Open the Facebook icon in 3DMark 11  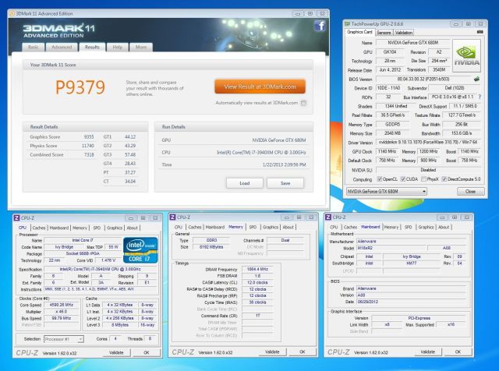click(320, 26)
